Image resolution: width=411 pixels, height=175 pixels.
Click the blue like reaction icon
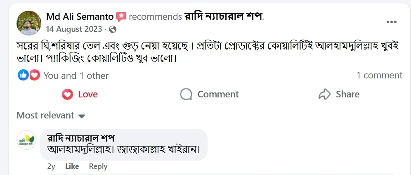tap(23, 75)
